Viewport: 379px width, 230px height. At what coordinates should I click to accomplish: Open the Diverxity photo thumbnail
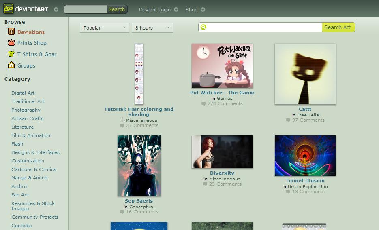click(222, 152)
